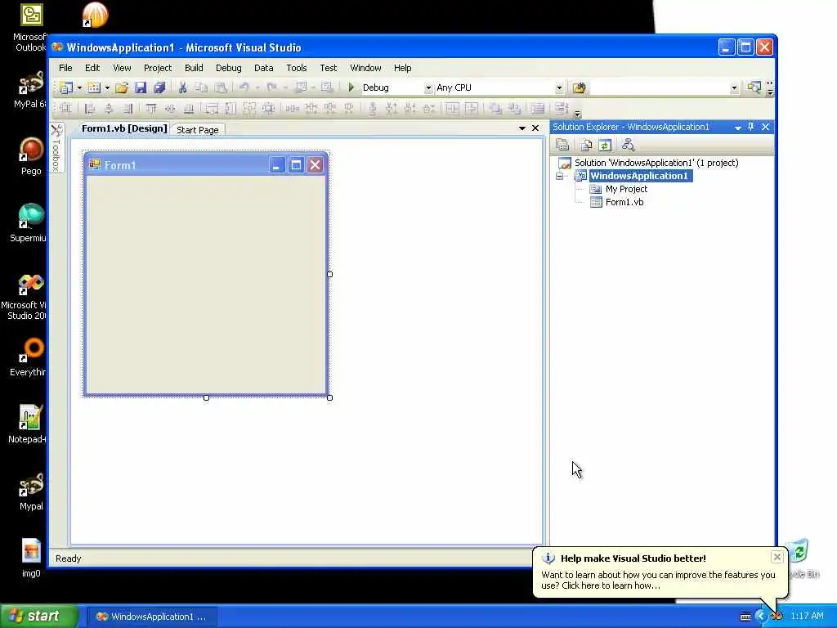Click the Copy icon in the toolbar

click(x=201, y=87)
